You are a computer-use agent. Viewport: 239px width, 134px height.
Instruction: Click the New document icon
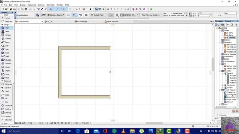3,9
